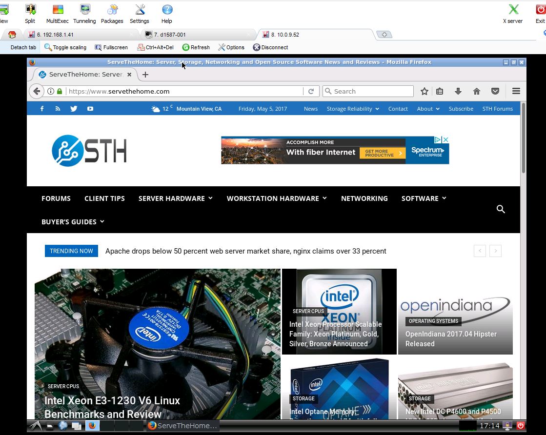The width and height of the screenshot is (546, 435).
Task: Open CLIENT TIPS menu item
Action: click(104, 198)
